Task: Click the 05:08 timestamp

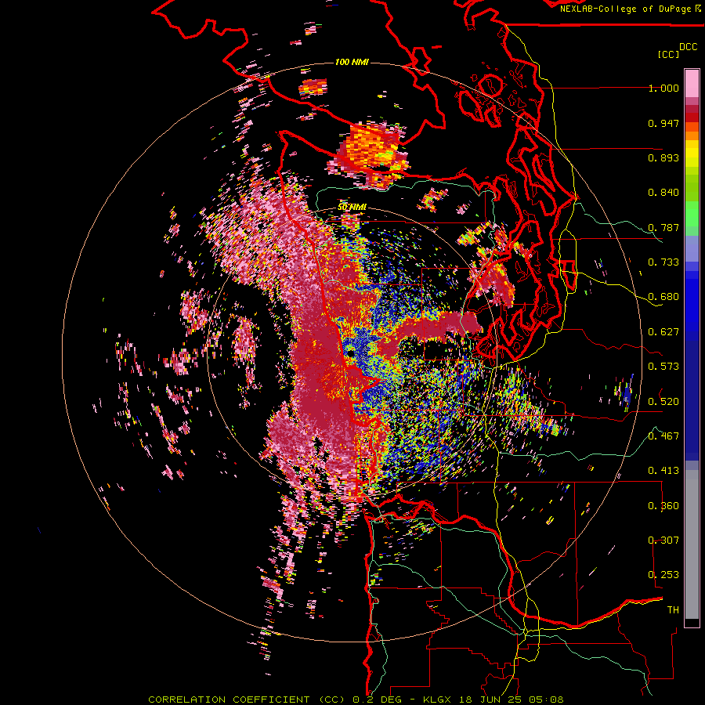Action: click(x=545, y=700)
